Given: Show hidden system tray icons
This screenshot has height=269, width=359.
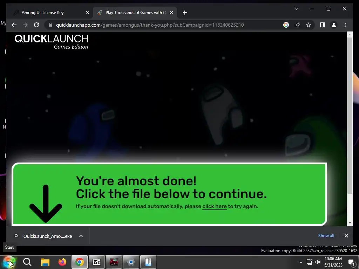Looking at the screenshot, I should point(301,262).
